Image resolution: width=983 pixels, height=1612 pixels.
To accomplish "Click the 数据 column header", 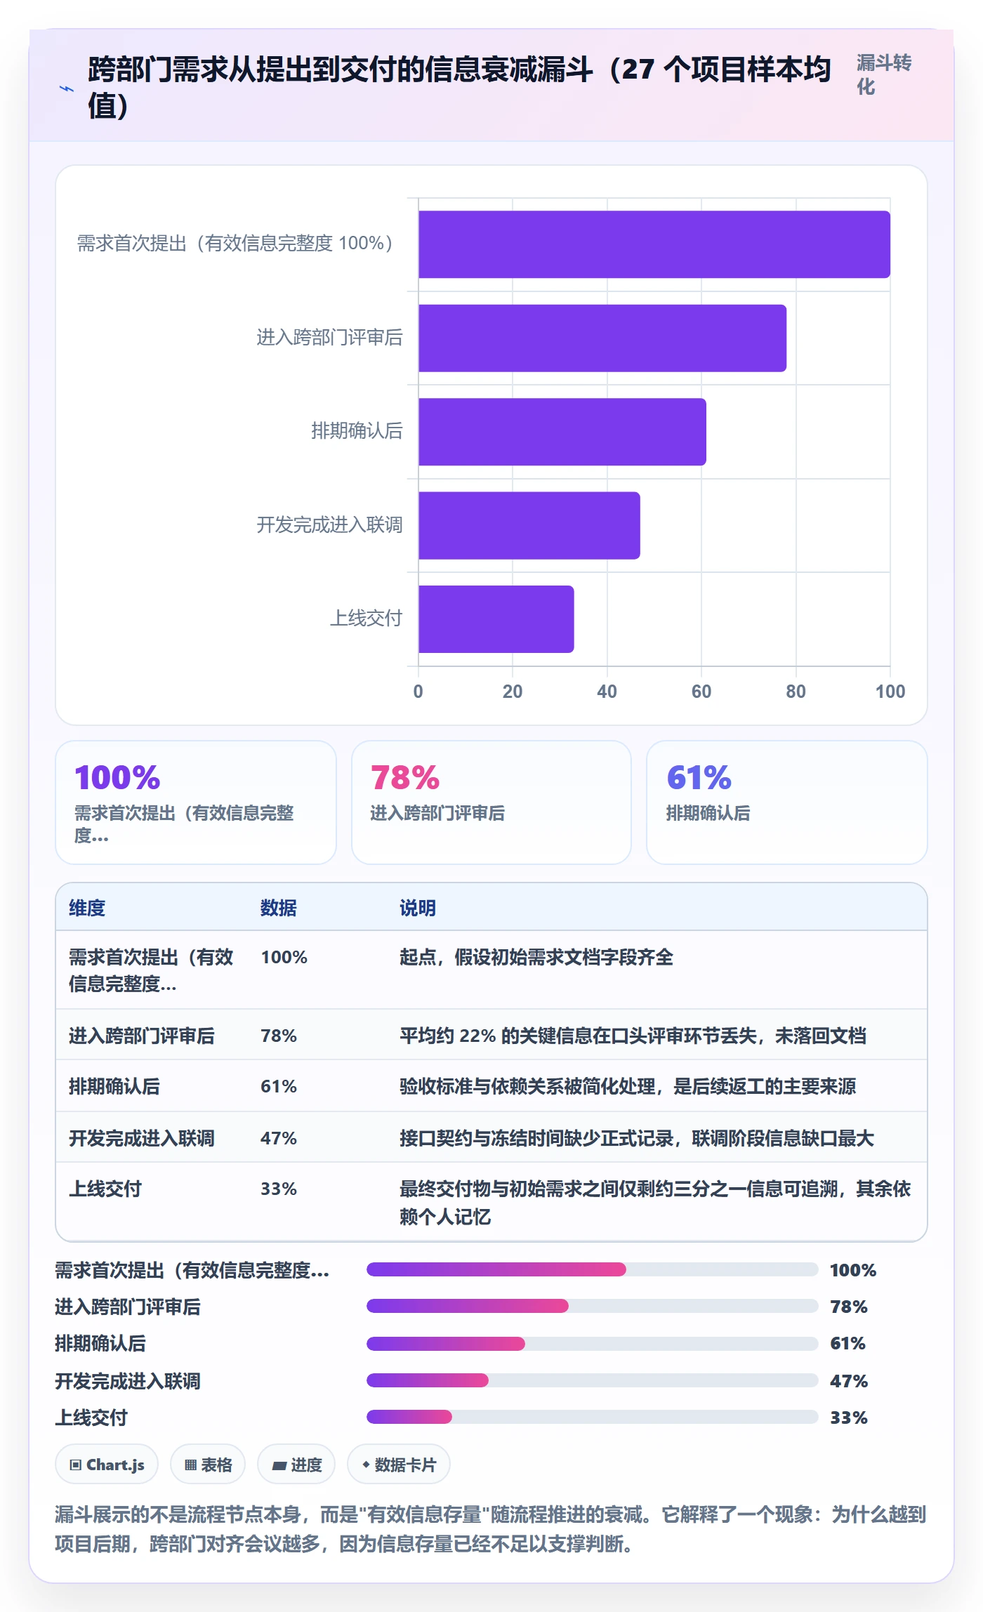I will coord(279,908).
